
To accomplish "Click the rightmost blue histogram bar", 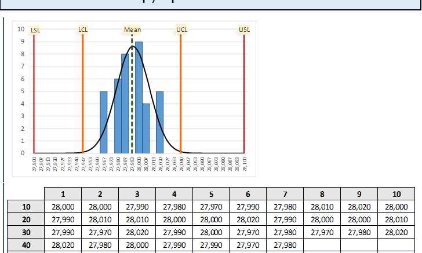I will [160, 122].
